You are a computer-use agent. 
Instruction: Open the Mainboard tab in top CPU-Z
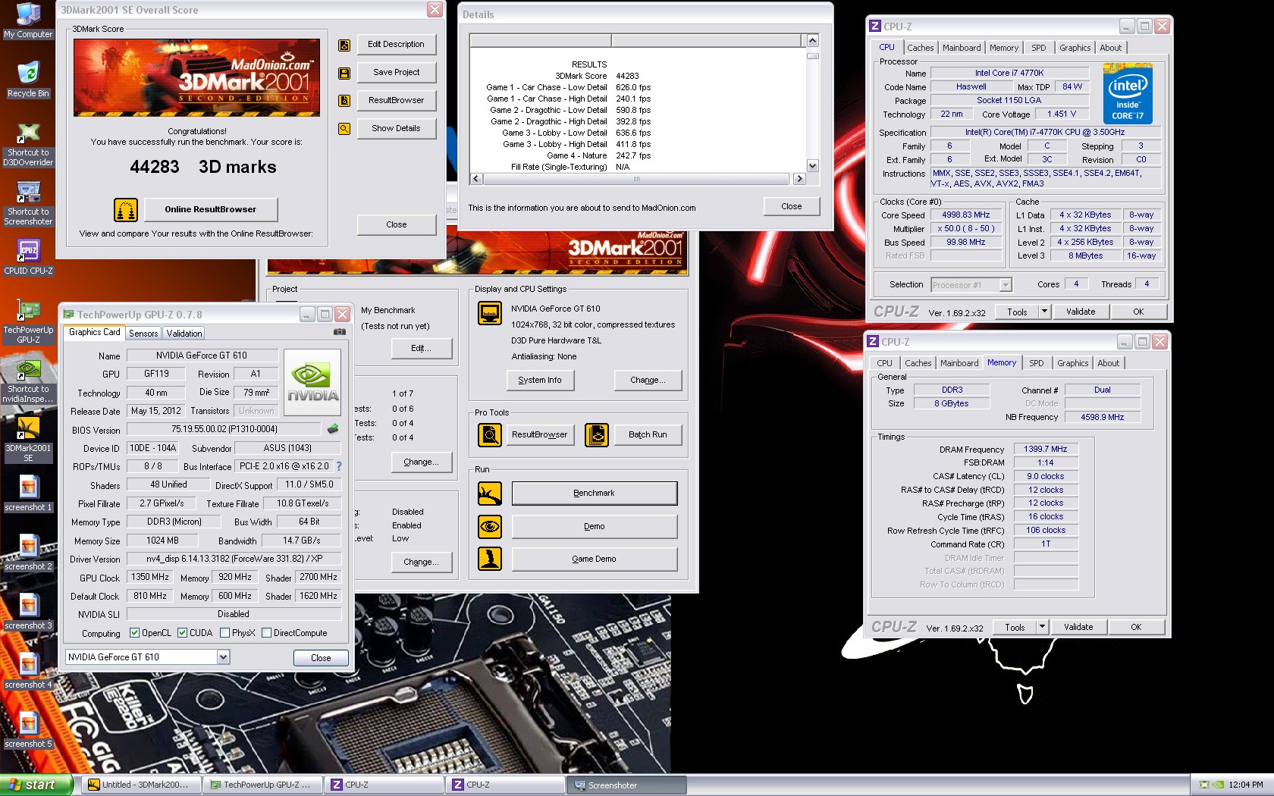pyautogui.click(x=962, y=48)
